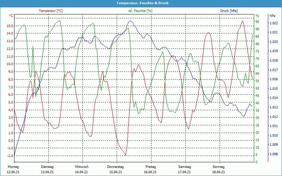This screenshot has width=282, height=176.
Task: Click the '1.019' pressure axis value
Action: tap(274, 51)
